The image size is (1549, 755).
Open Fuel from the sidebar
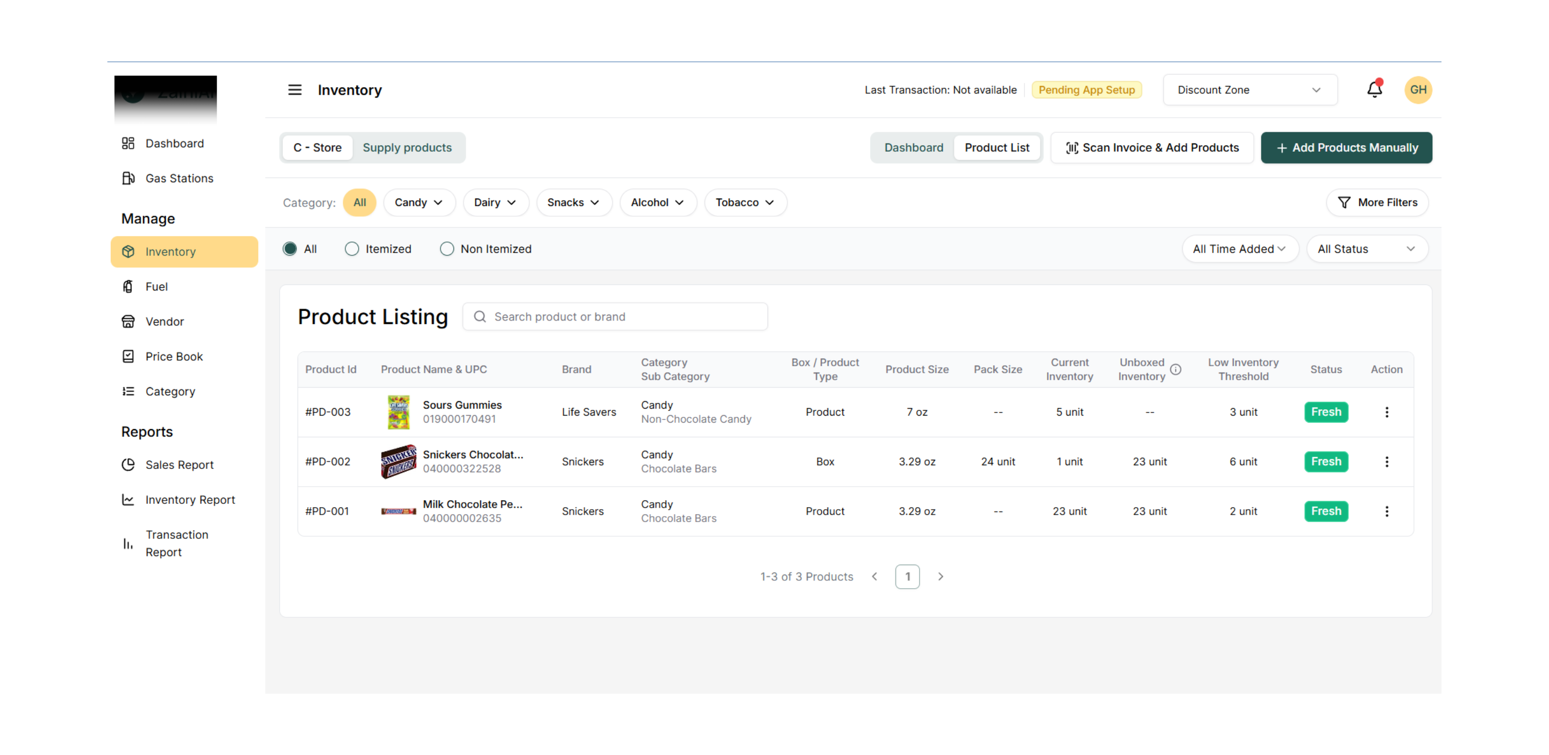(x=157, y=287)
